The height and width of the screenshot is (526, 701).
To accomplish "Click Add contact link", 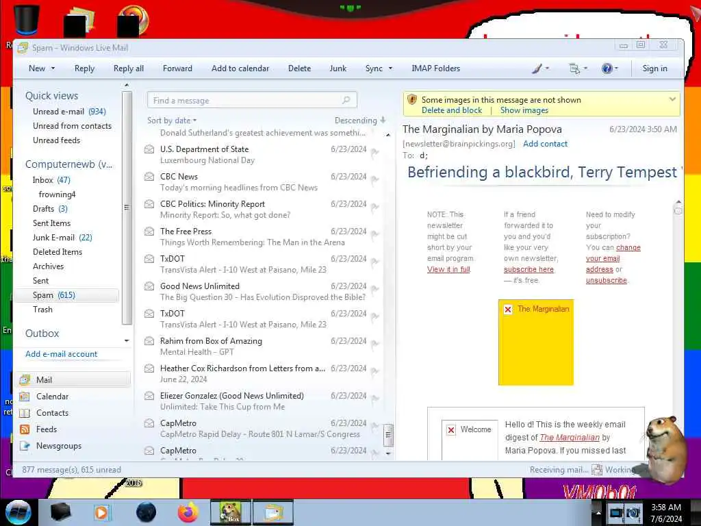I will pos(545,144).
